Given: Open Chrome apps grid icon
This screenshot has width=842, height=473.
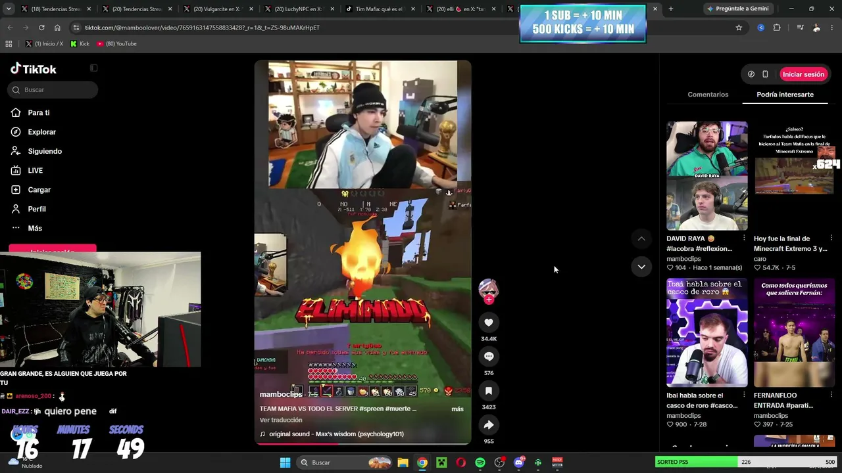Looking at the screenshot, I should [x=9, y=44].
